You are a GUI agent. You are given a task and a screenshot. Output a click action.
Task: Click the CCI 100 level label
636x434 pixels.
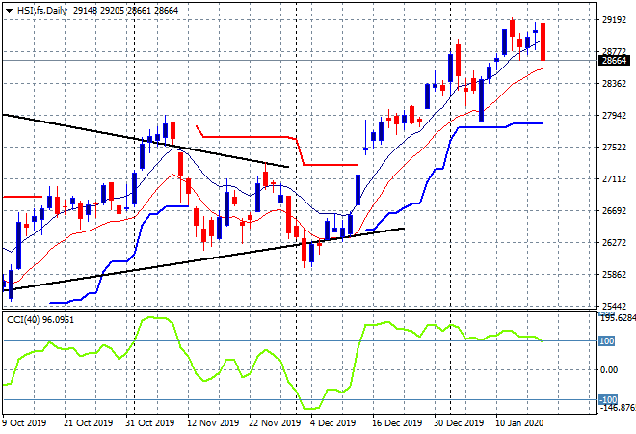pos(606,341)
